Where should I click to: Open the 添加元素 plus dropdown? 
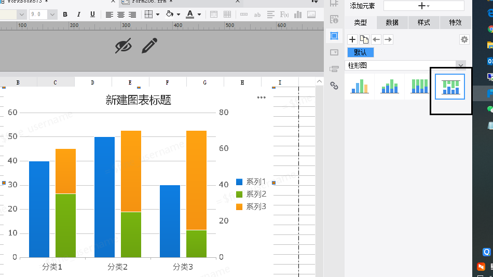pos(424,6)
